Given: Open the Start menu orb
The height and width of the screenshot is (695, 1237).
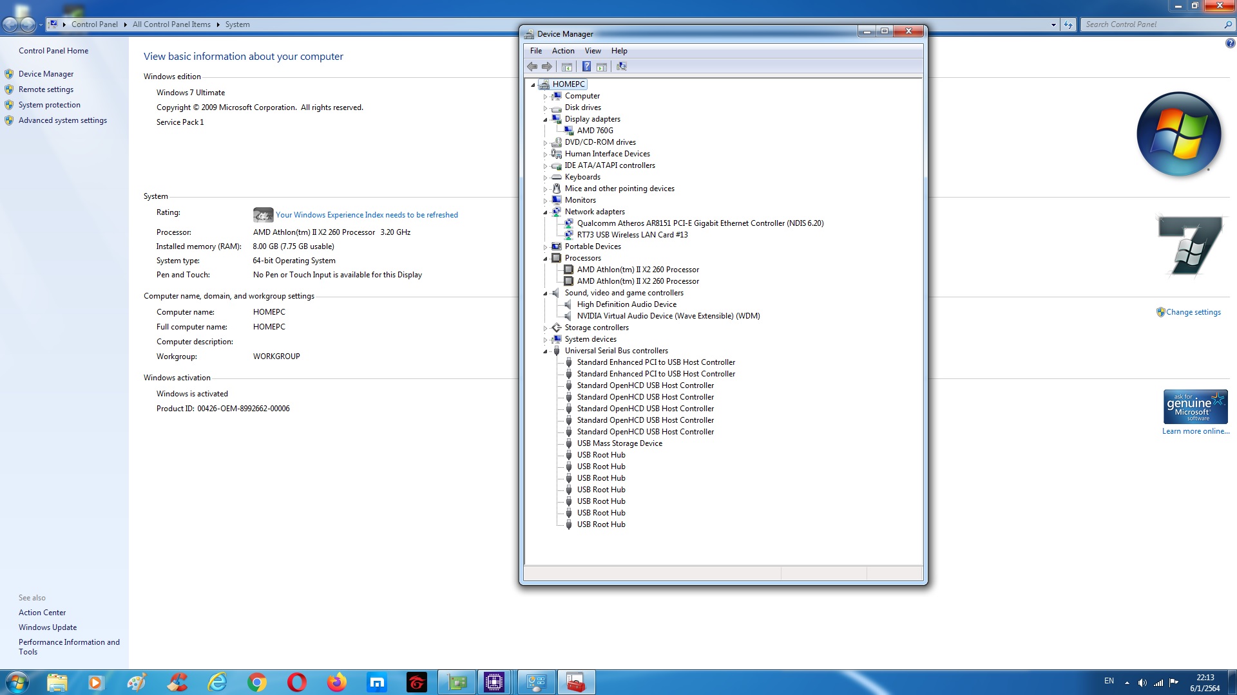Looking at the screenshot, I should tap(17, 682).
